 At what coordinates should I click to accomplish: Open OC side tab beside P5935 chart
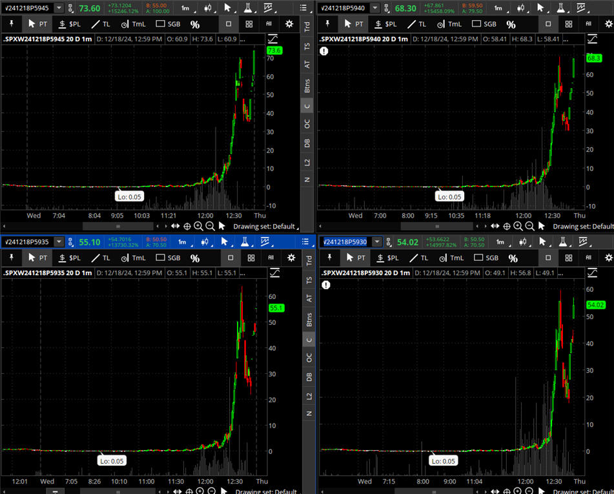(309, 358)
